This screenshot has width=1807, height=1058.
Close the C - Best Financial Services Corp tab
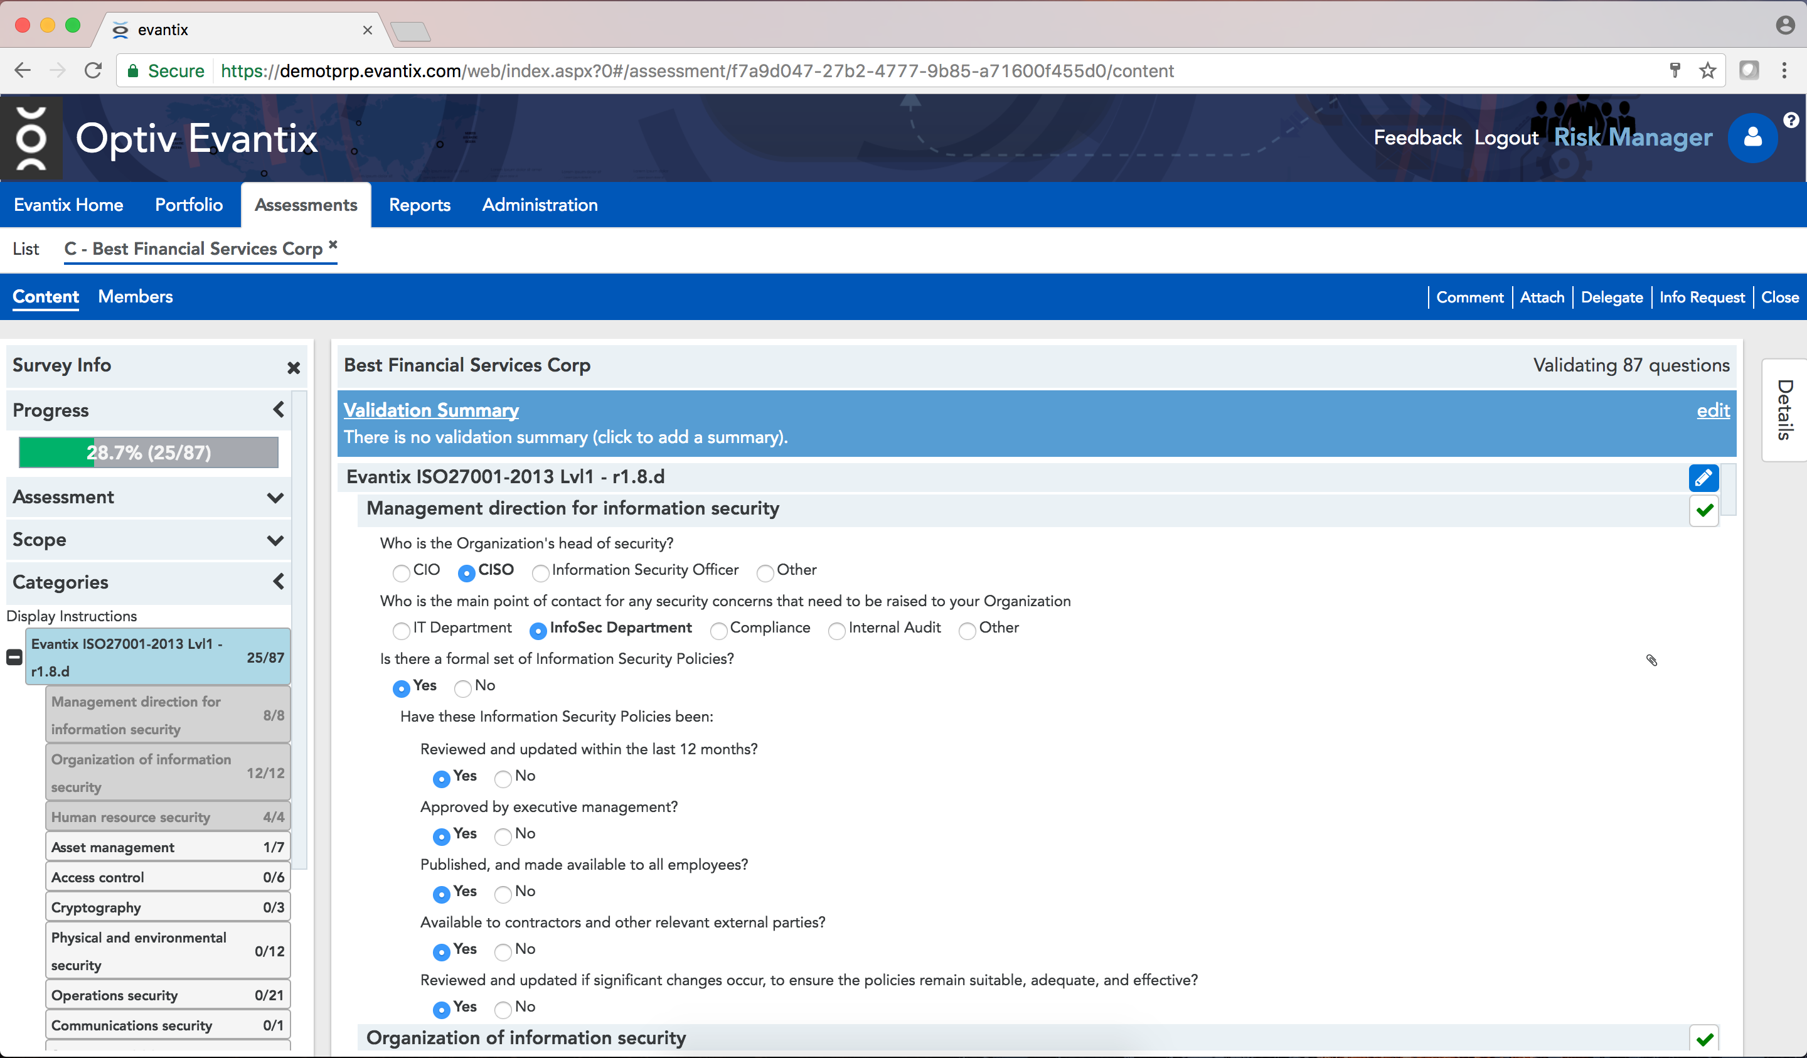tap(333, 245)
